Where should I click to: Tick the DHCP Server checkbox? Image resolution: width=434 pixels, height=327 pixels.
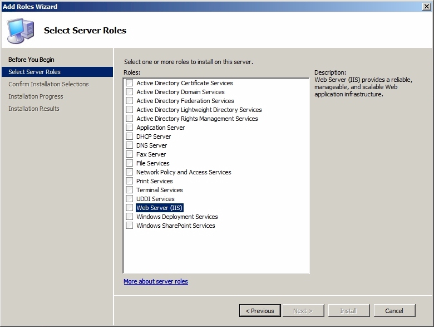[129, 136]
